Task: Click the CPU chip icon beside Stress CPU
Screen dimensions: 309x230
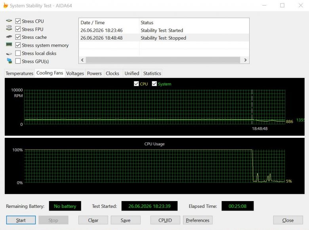Action: point(9,21)
